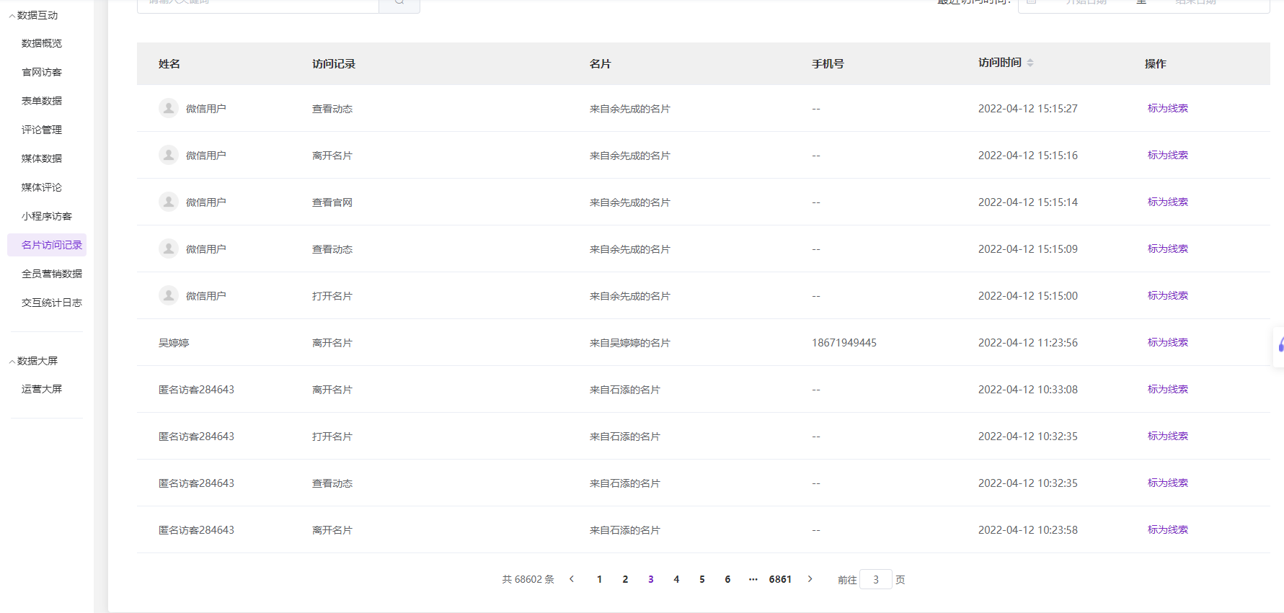
Task: Collapse the 数据大屏 sidebar section
Action: pyautogui.click(x=34, y=361)
